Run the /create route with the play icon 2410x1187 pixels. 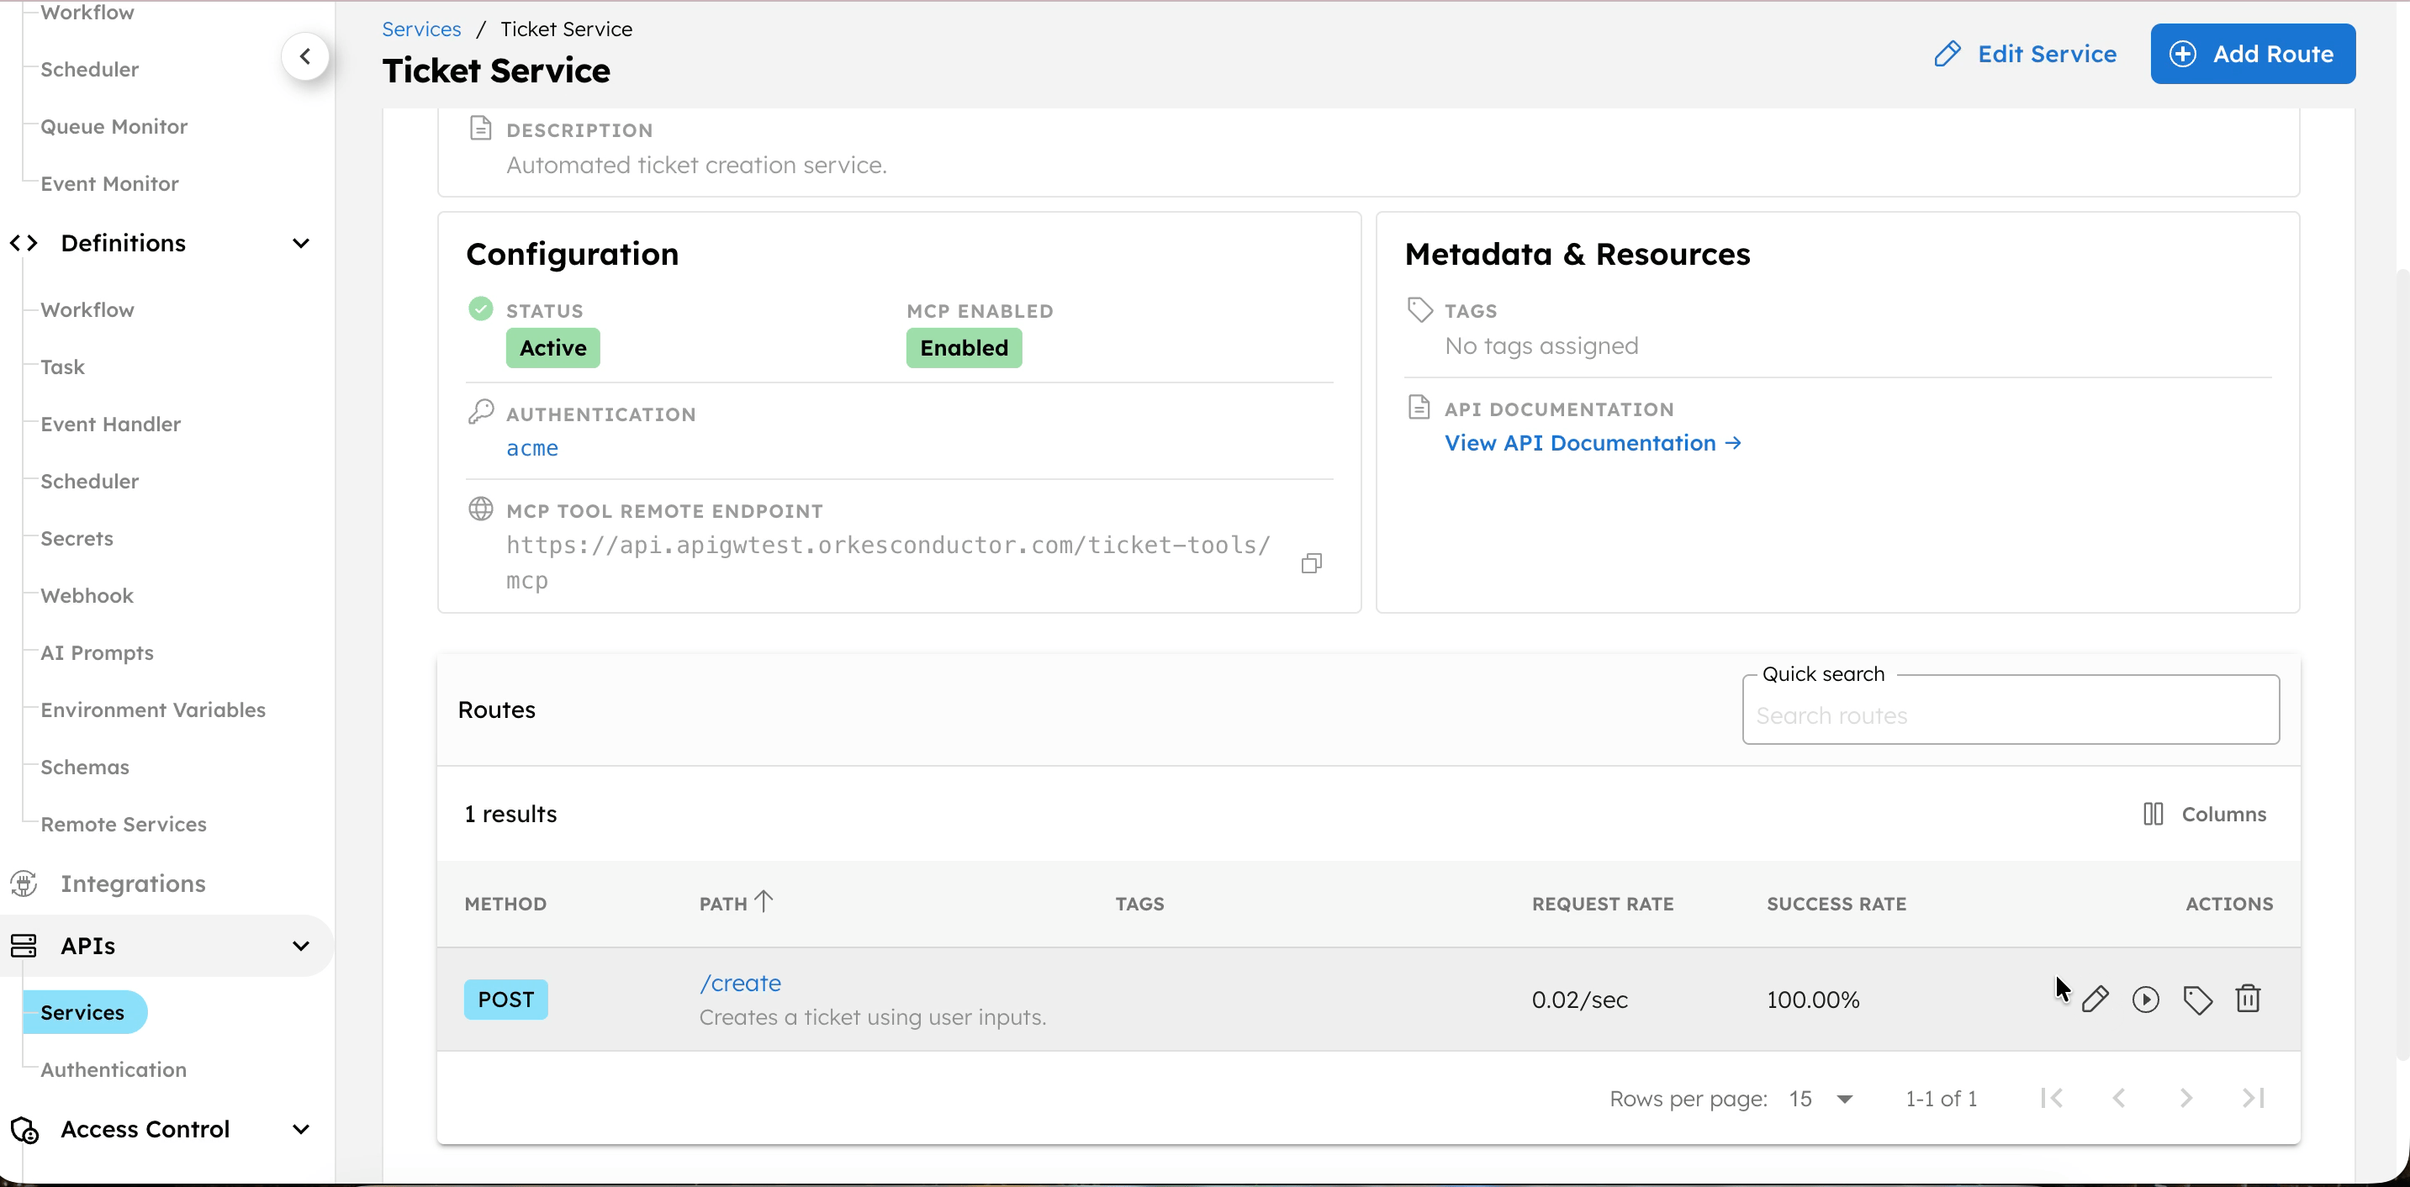(x=2146, y=998)
